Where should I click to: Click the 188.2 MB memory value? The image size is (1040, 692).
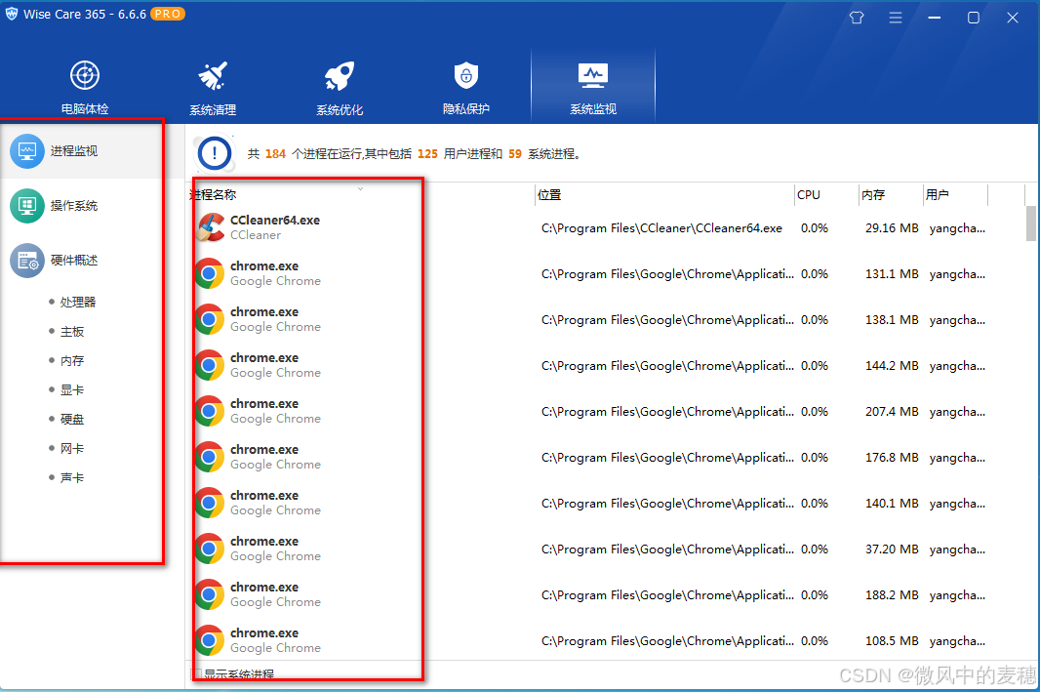click(x=892, y=595)
